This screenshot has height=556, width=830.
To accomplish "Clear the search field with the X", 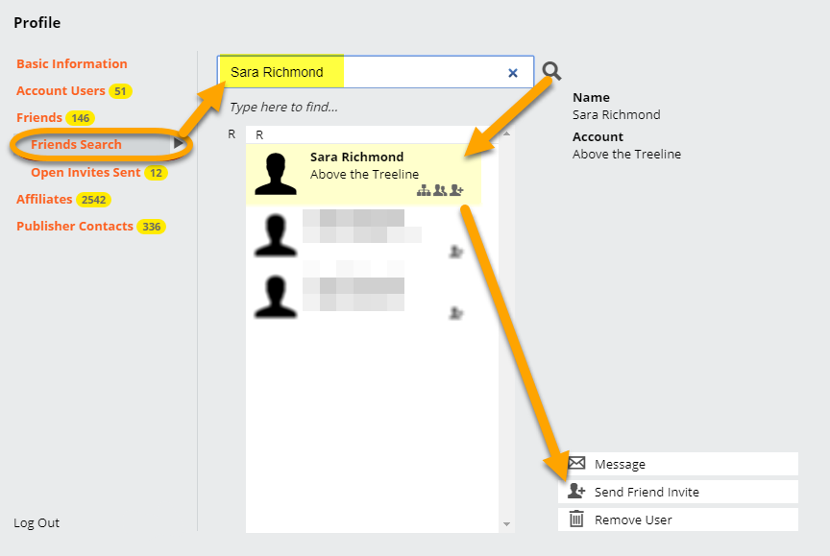I will point(513,73).
